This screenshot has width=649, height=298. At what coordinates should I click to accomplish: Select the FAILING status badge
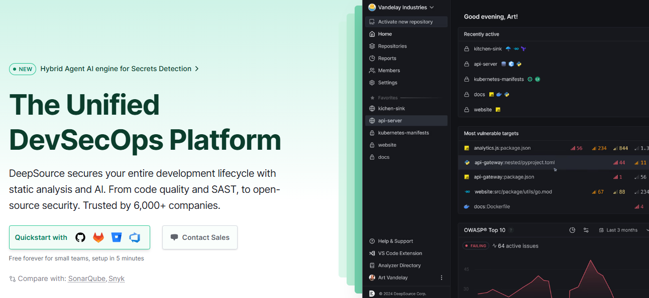point(475,246)
